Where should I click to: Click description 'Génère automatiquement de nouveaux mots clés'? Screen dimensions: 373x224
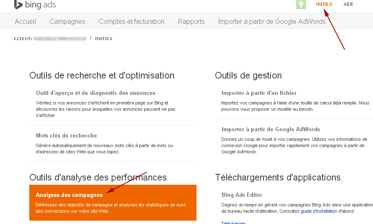point(104,149)
